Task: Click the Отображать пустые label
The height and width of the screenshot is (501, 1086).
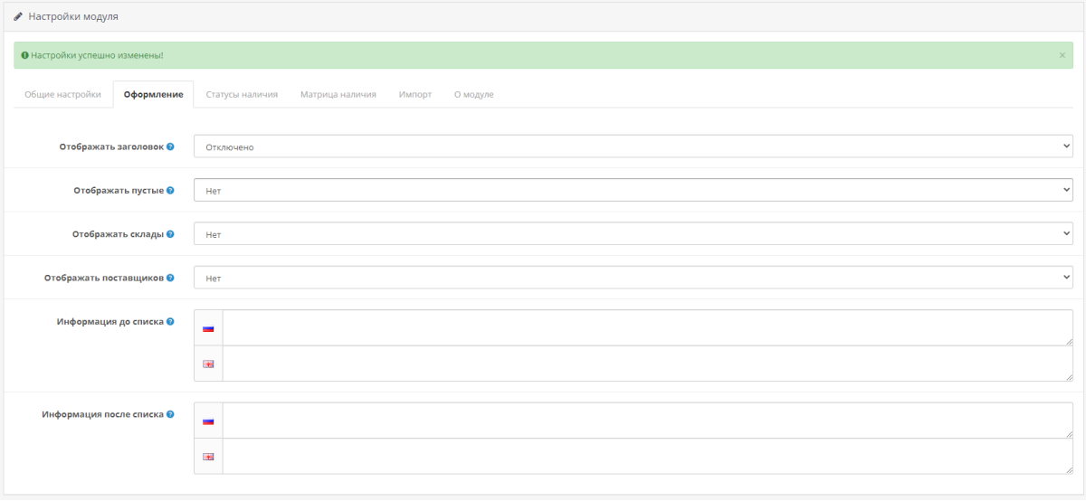Action: click(119, 191)
